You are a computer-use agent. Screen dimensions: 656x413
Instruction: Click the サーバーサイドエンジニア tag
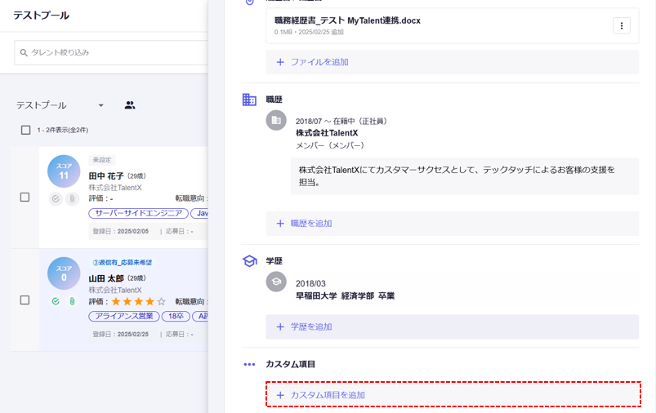[137, 213]
